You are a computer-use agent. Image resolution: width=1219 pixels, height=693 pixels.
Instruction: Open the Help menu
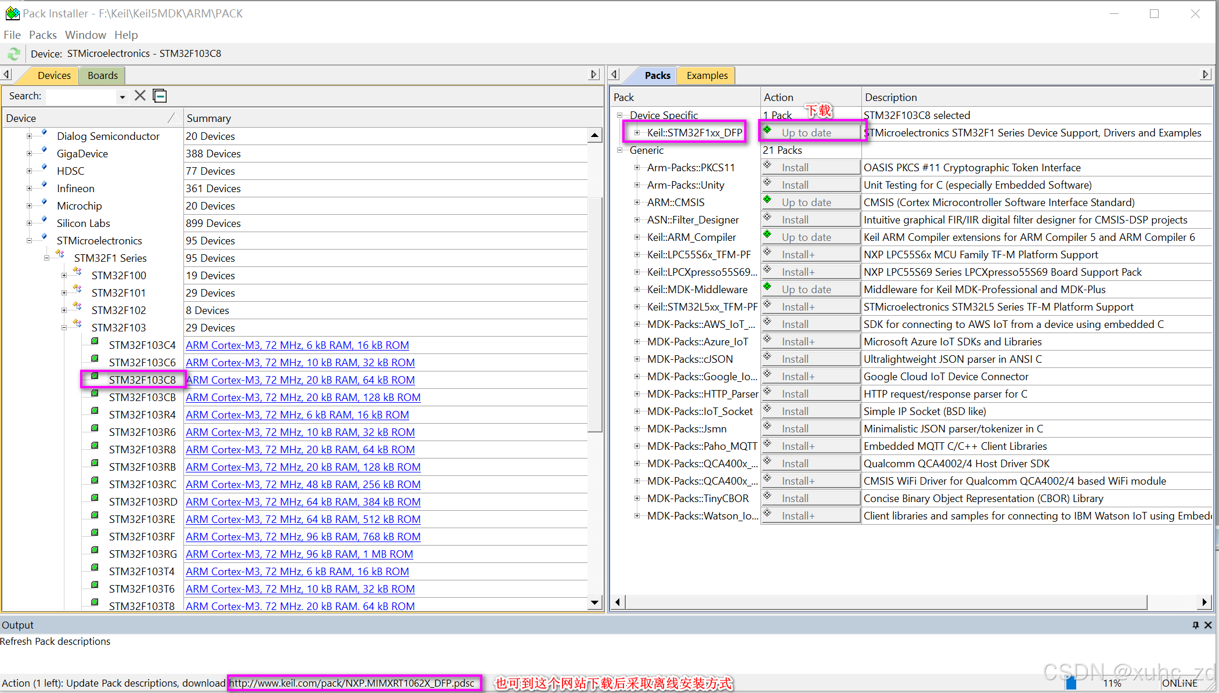click(126, 35)
